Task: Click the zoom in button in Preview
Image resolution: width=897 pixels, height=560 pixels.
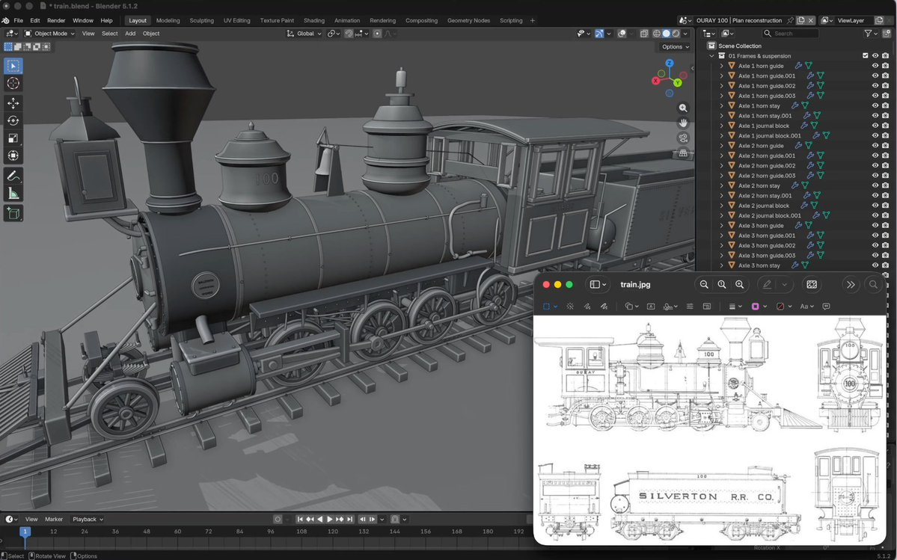Action: pyautogui.click(x=740, y=285)
